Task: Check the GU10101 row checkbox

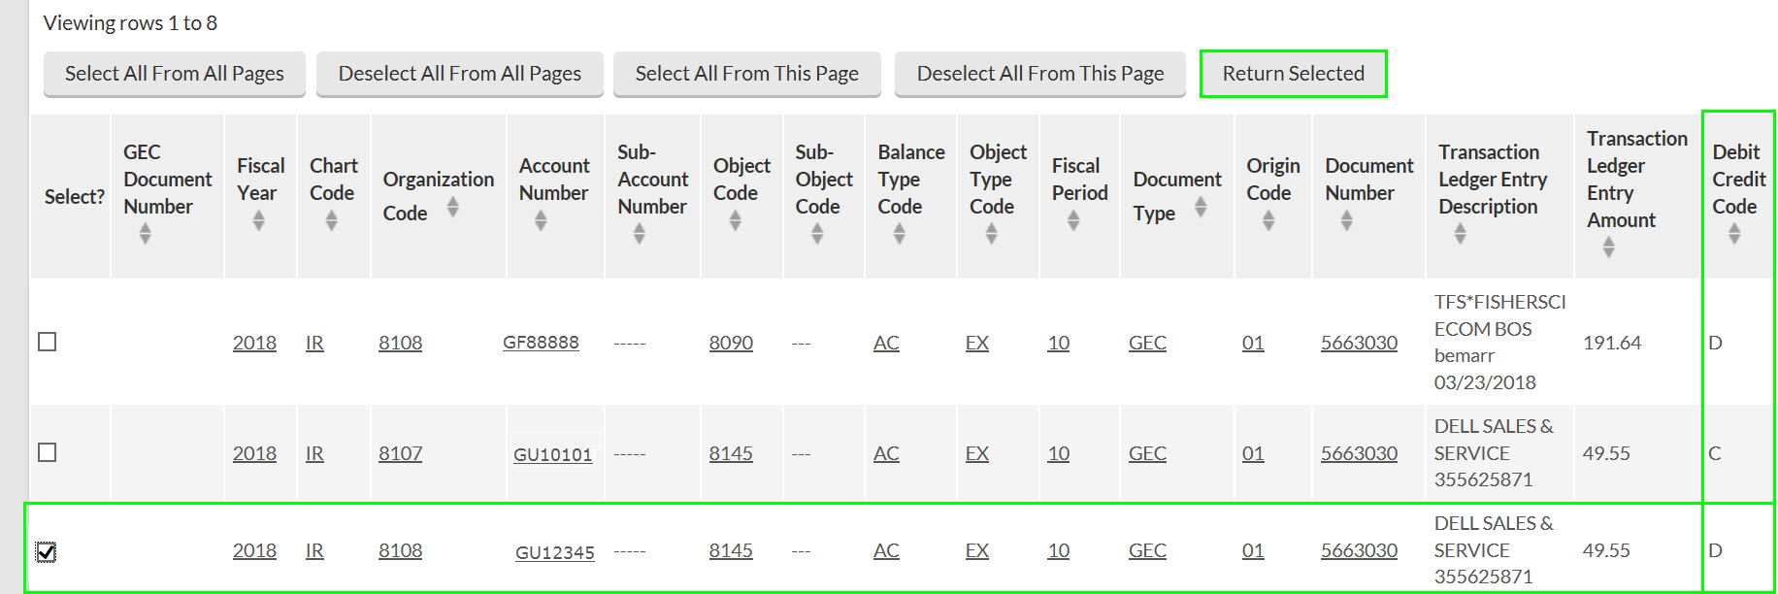Action: pos(47,452)
